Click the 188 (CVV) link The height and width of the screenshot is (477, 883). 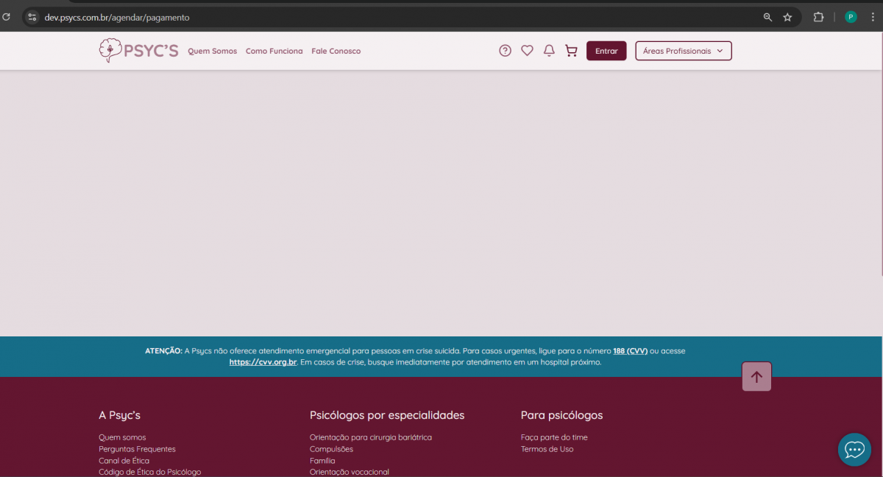[630, 351]
